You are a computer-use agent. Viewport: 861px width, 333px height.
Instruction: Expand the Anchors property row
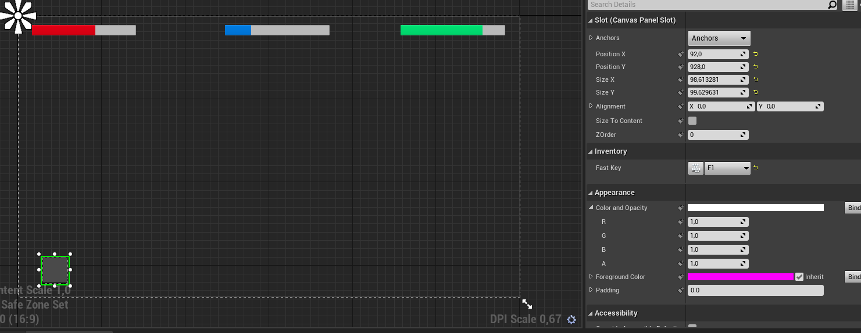[591, 38]
